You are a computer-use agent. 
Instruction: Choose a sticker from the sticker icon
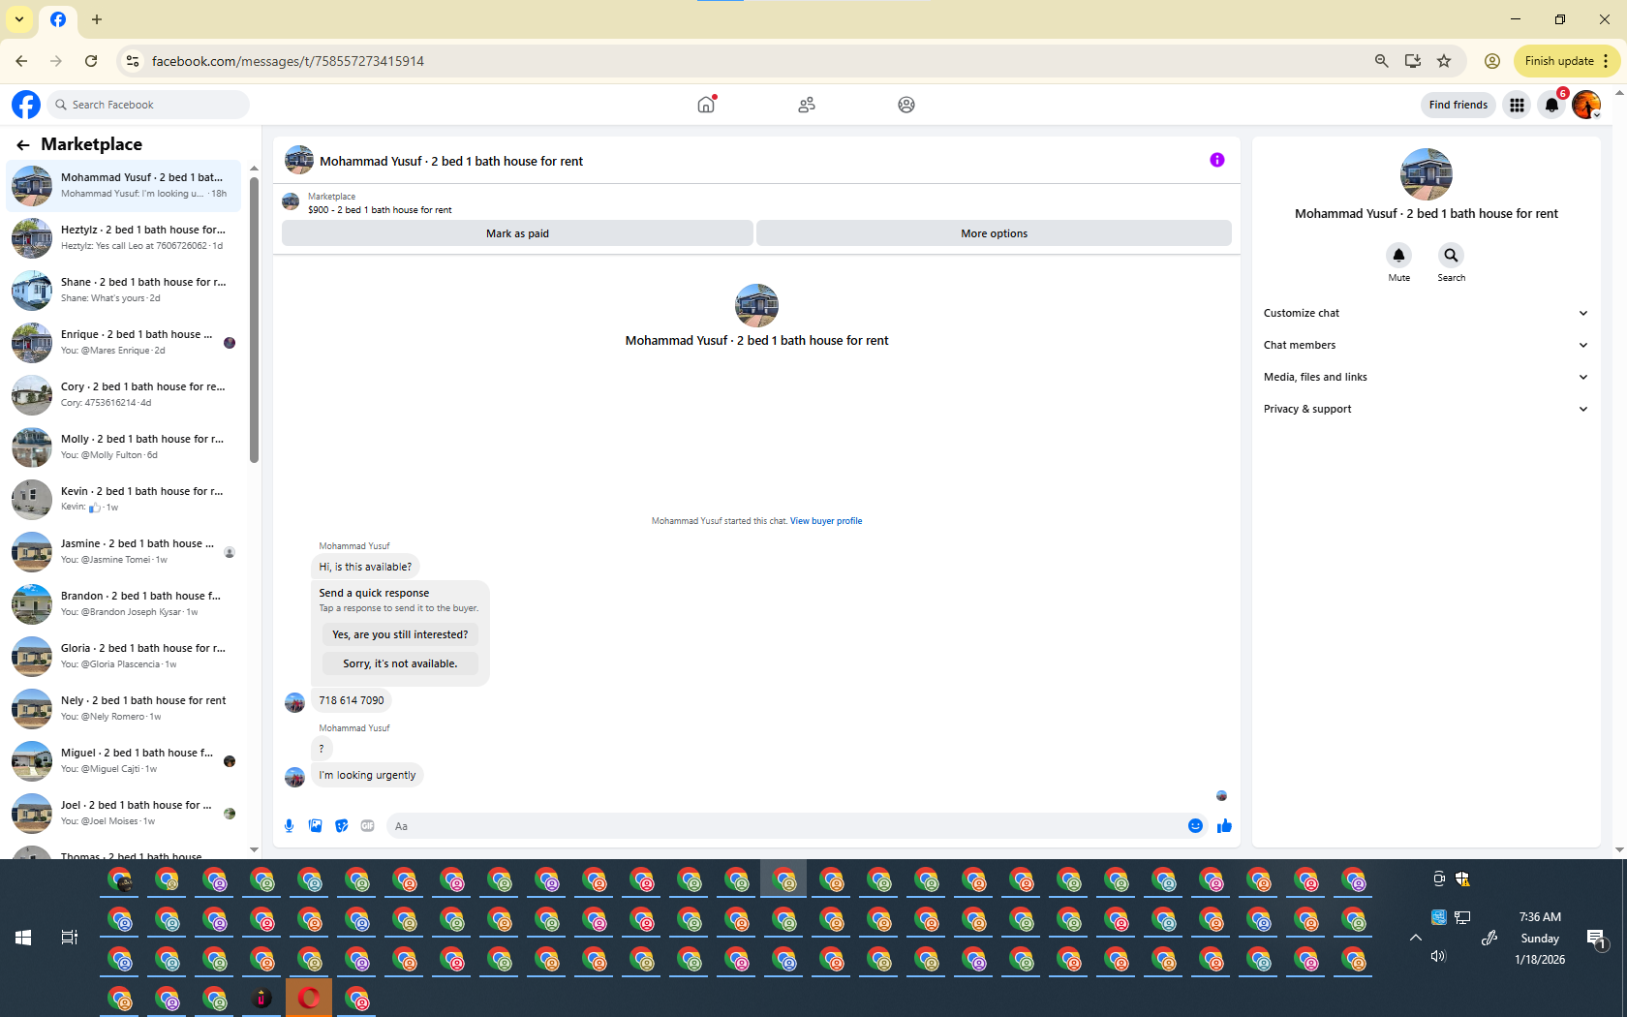(341, 826)
